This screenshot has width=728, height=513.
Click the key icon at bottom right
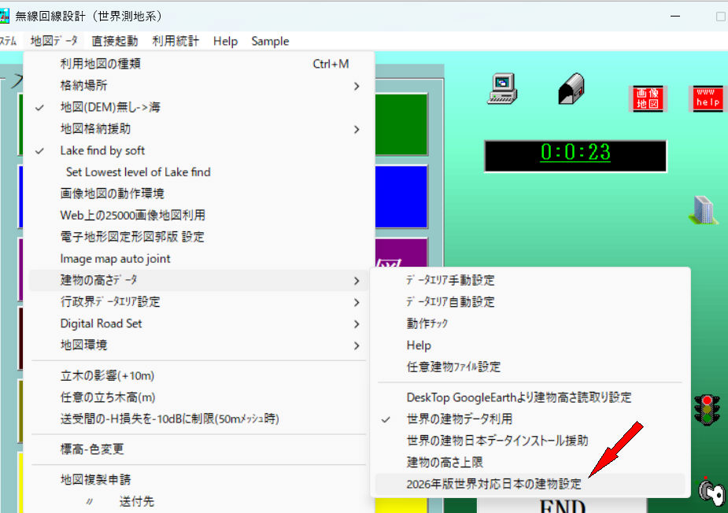[x=710, y=492]
